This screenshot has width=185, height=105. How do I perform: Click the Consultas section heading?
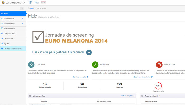tap(40, 64)
